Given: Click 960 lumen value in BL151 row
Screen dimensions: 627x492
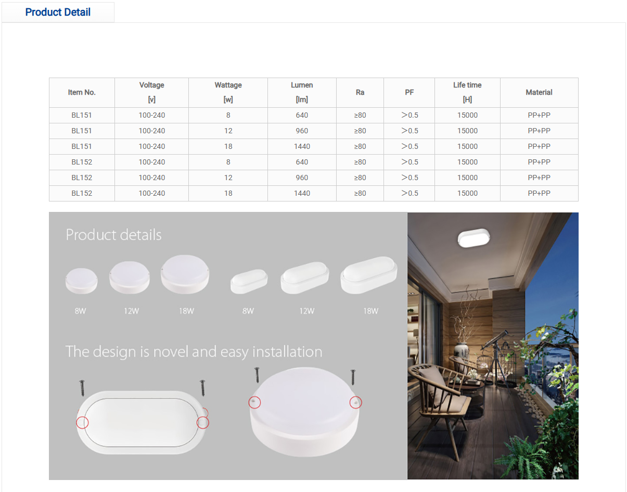Looking at the screenshot, I should [x=302, y=131].
